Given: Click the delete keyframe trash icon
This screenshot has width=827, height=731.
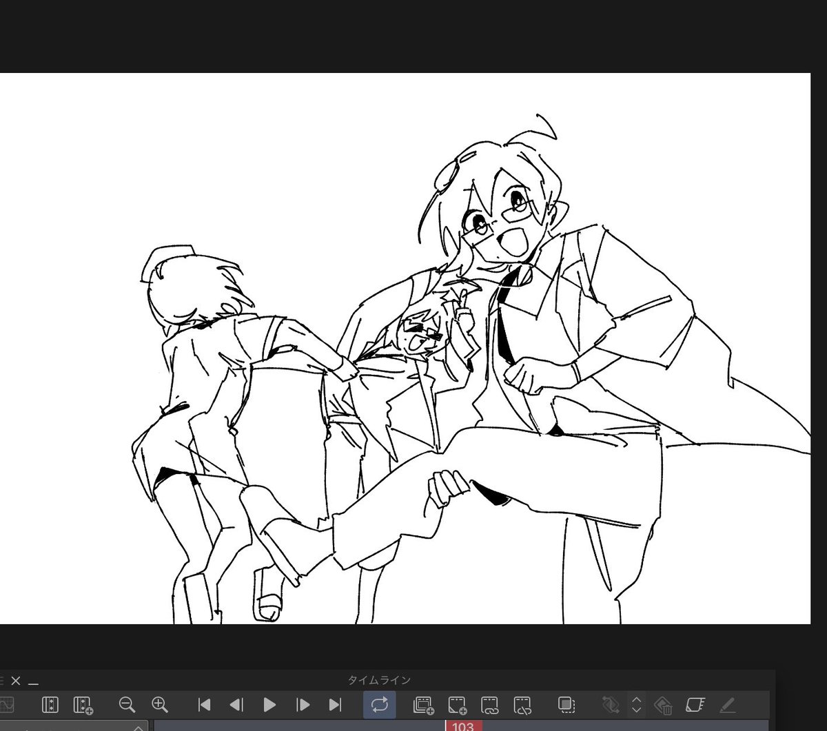Looking at the screenshot, I should [663, 704].
